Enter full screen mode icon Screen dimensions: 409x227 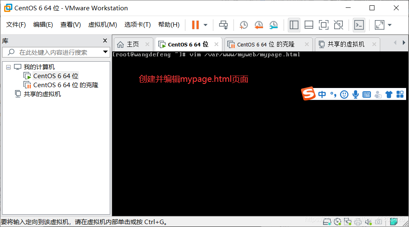[324, 25]
